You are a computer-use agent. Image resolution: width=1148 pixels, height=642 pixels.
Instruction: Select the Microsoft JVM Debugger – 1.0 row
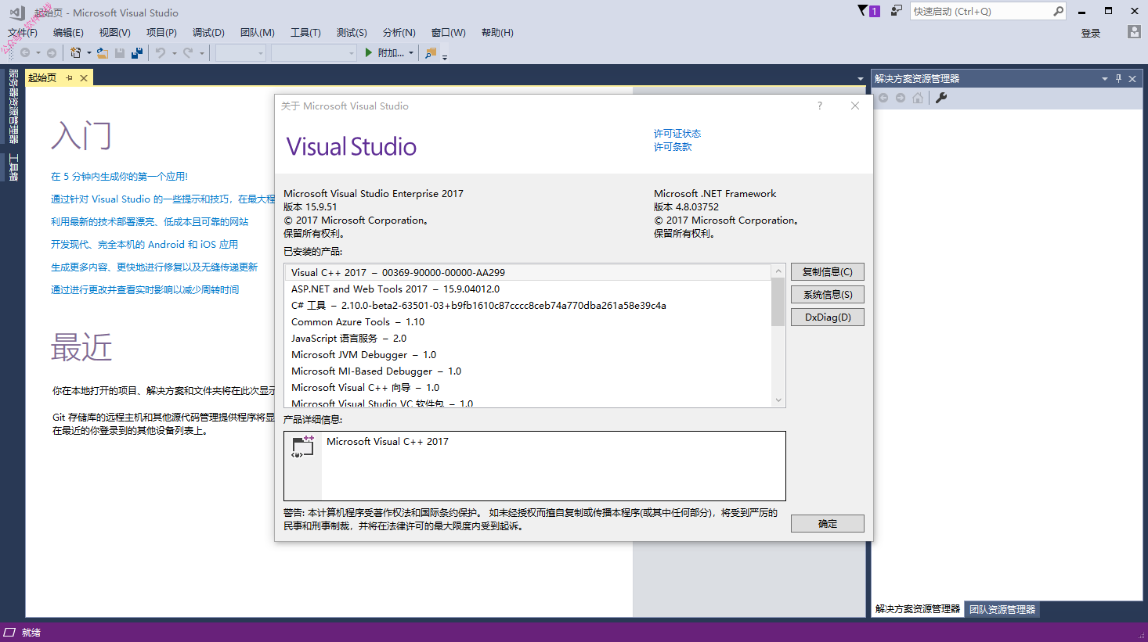(528, 355)
